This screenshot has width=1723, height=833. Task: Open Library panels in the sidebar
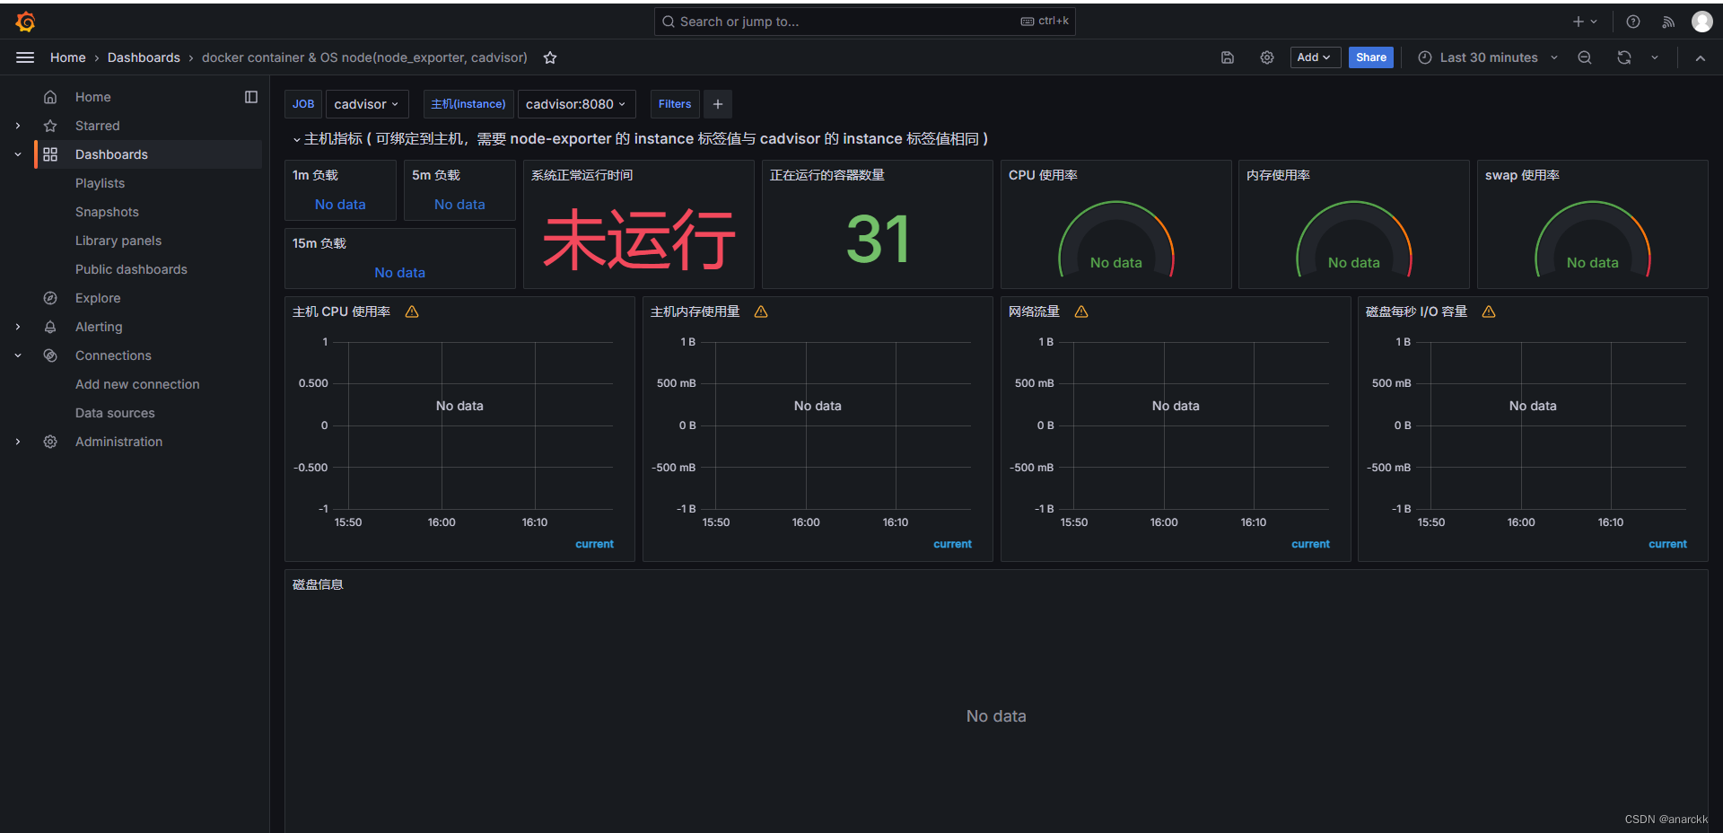pos(118,241)
